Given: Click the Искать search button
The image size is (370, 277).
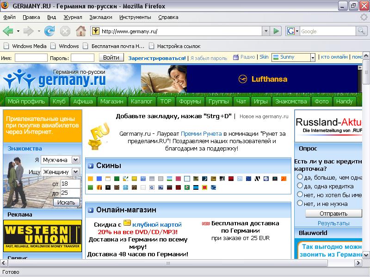Looking at the screenshot, I should 66,202.
